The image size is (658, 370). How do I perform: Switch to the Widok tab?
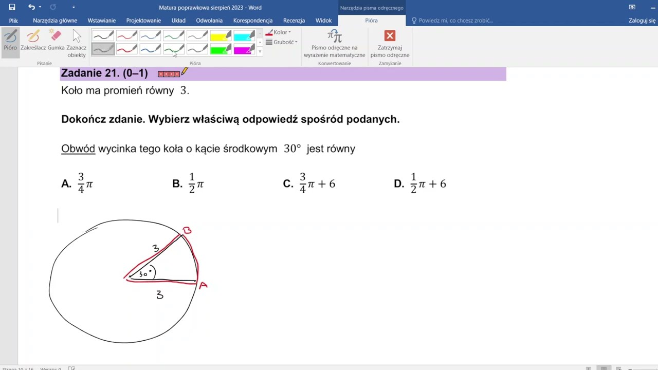point(323,21)
